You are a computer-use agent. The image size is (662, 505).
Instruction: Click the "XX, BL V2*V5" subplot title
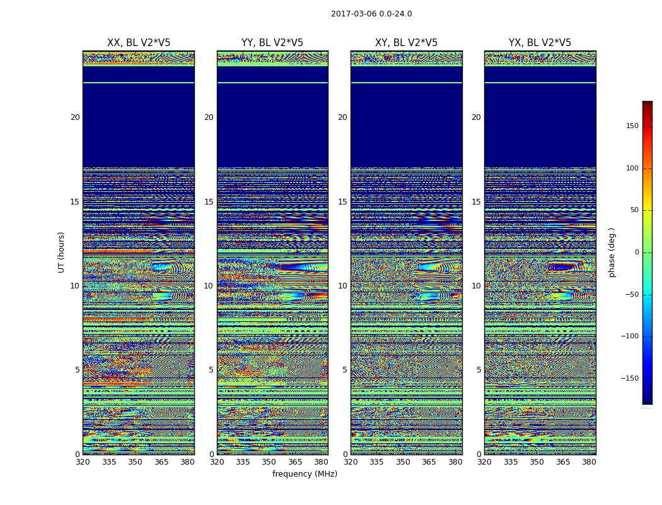(x=139, y=43)
